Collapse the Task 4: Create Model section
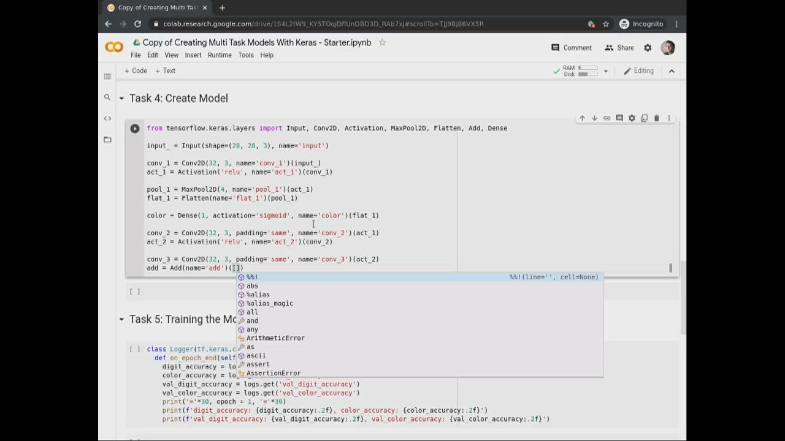 tap(121, 99)
